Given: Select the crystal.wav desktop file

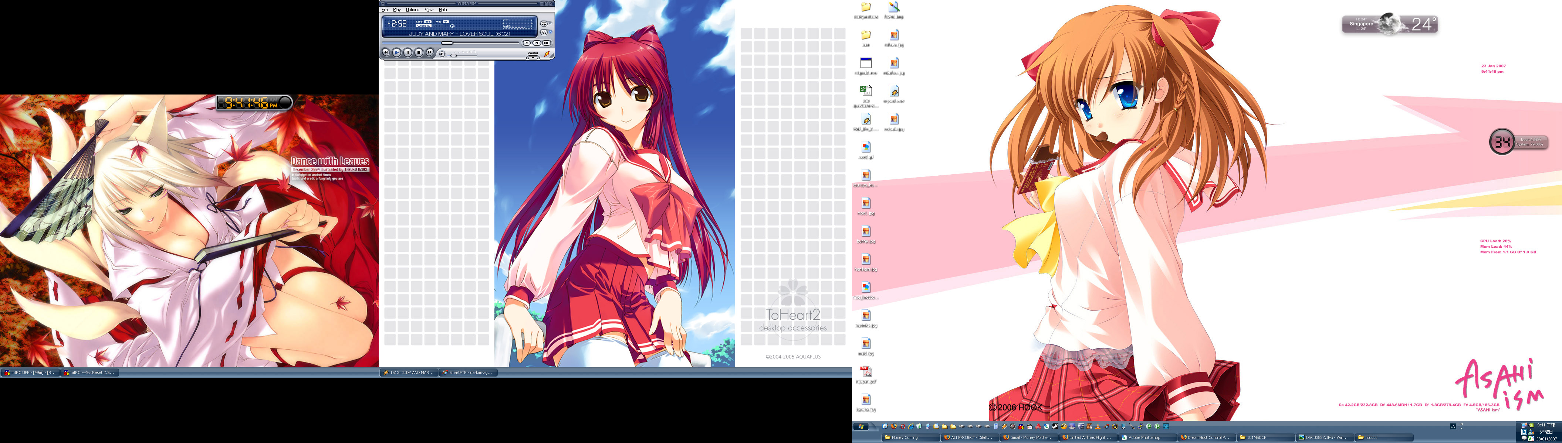Looking at the screenshot, I should point(894,94).
